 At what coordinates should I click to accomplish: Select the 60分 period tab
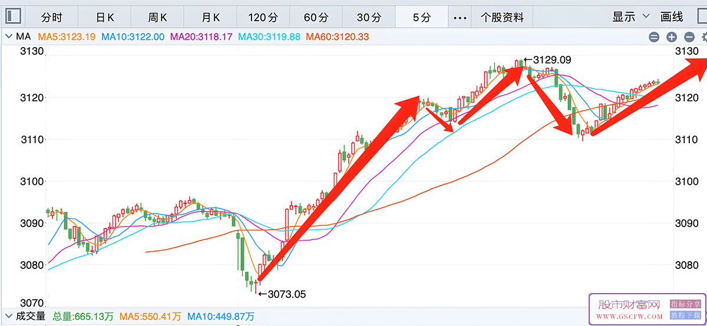coord(316,17)
